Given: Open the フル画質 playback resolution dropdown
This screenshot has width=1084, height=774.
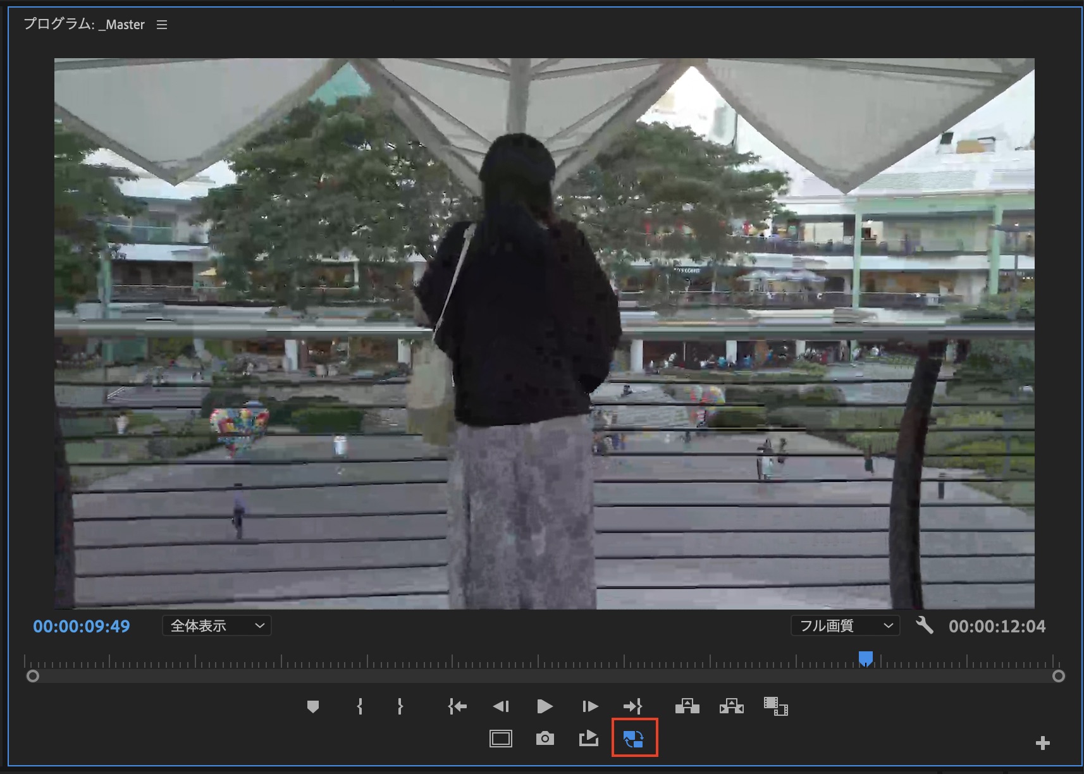Looking at the screenshot, I should [x=845, y=626].
